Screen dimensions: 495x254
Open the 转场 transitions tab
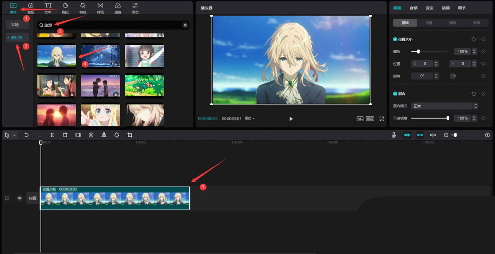100,7
